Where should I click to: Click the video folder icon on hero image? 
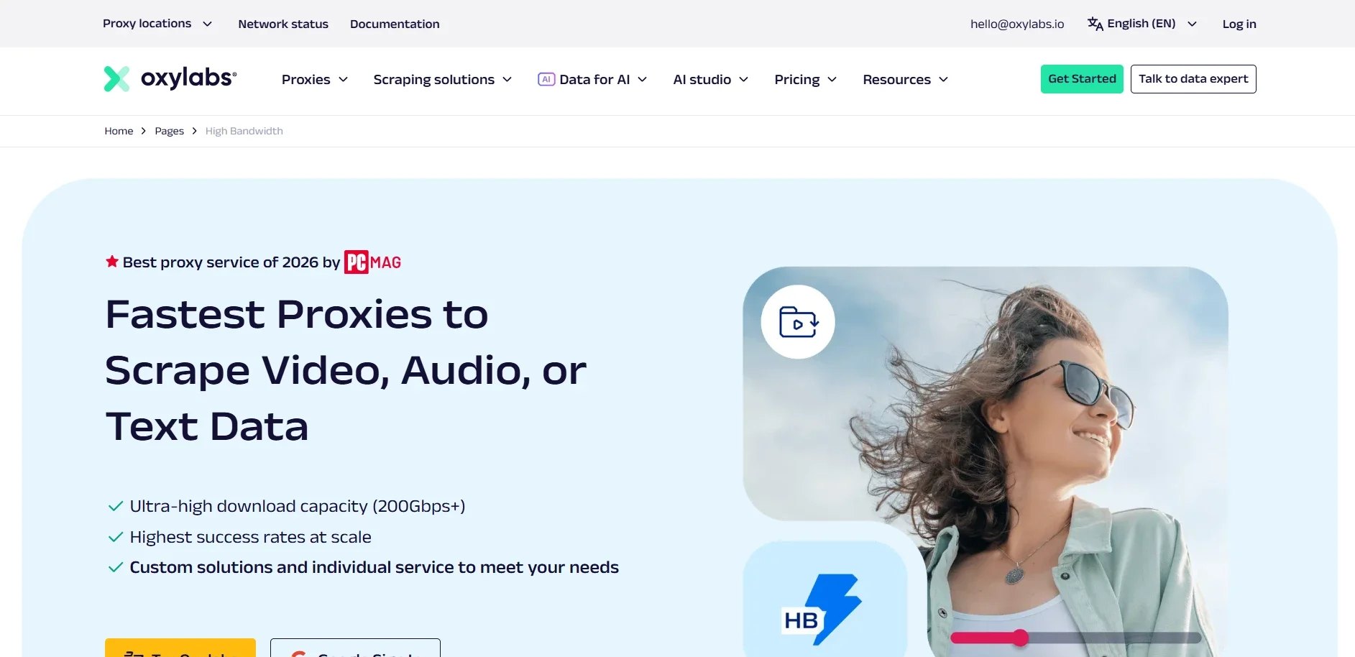[798, 322]
